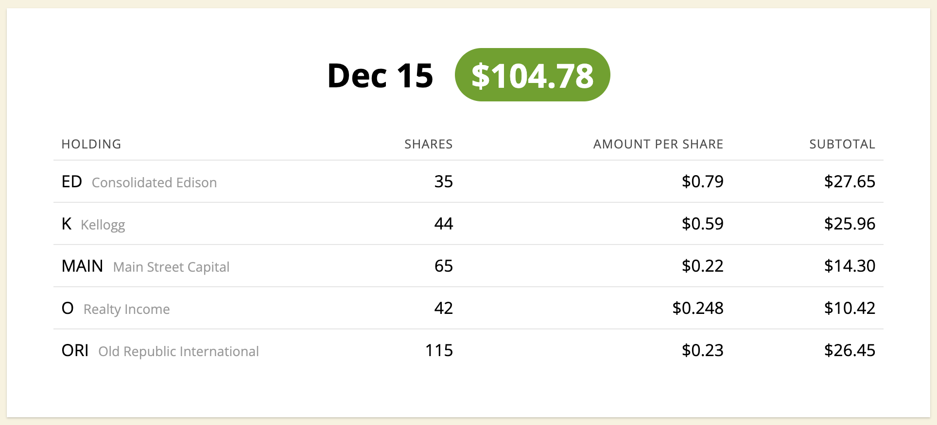Open Old Republic International holding name

click(178, 352)
